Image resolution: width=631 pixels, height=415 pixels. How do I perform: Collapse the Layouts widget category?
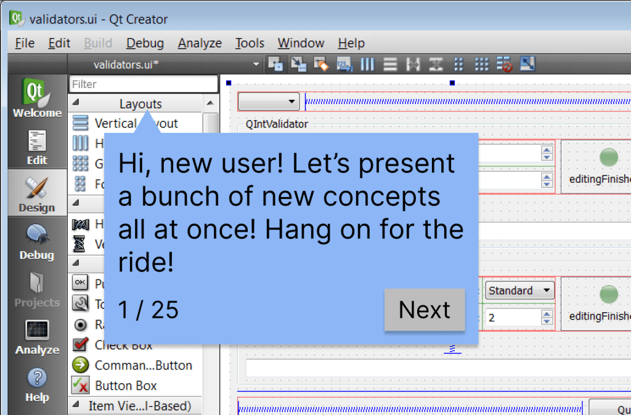[x=140, y=103]
